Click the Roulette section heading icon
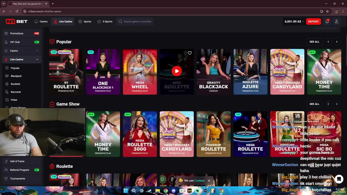The width and height of the screenshot is (347, 195). pyautogui.click(x=52, y=166)
